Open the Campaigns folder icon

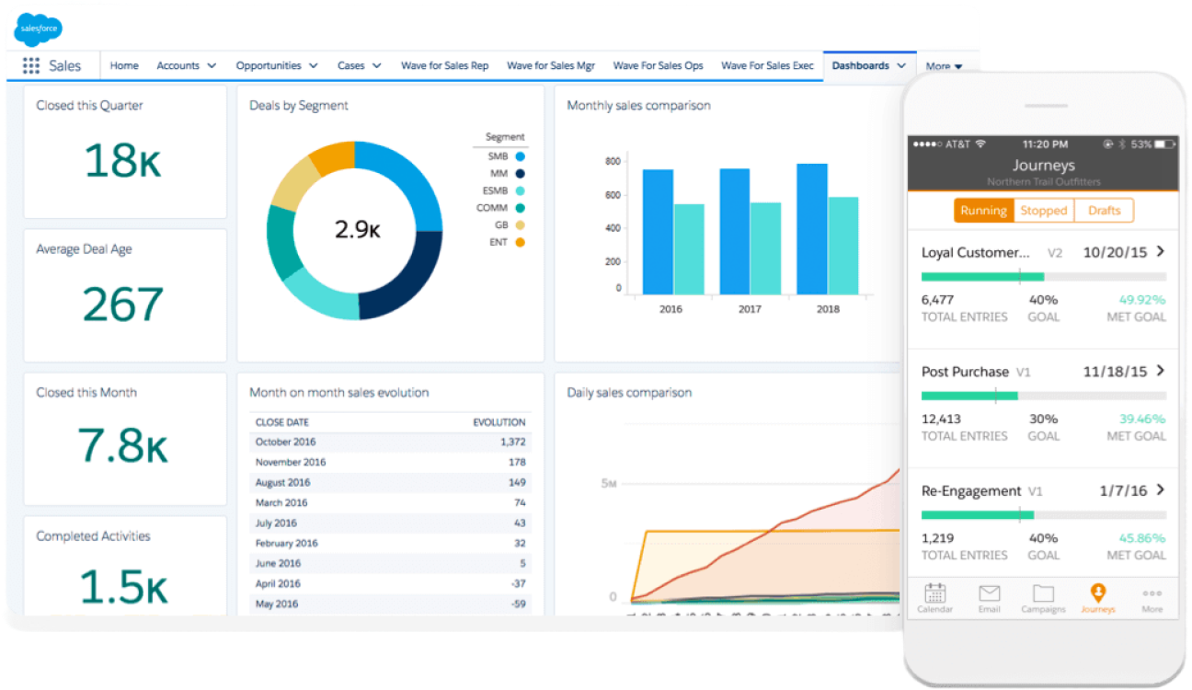(1043, 592)
